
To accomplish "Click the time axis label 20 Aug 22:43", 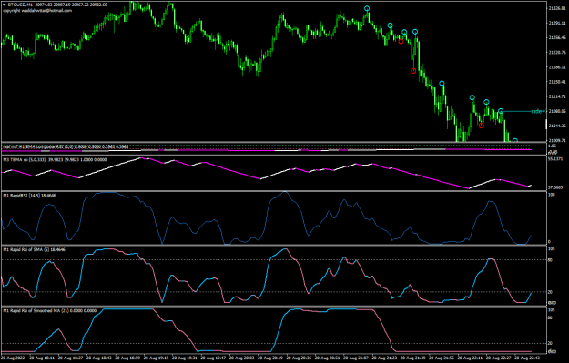I will pos(527,358).
